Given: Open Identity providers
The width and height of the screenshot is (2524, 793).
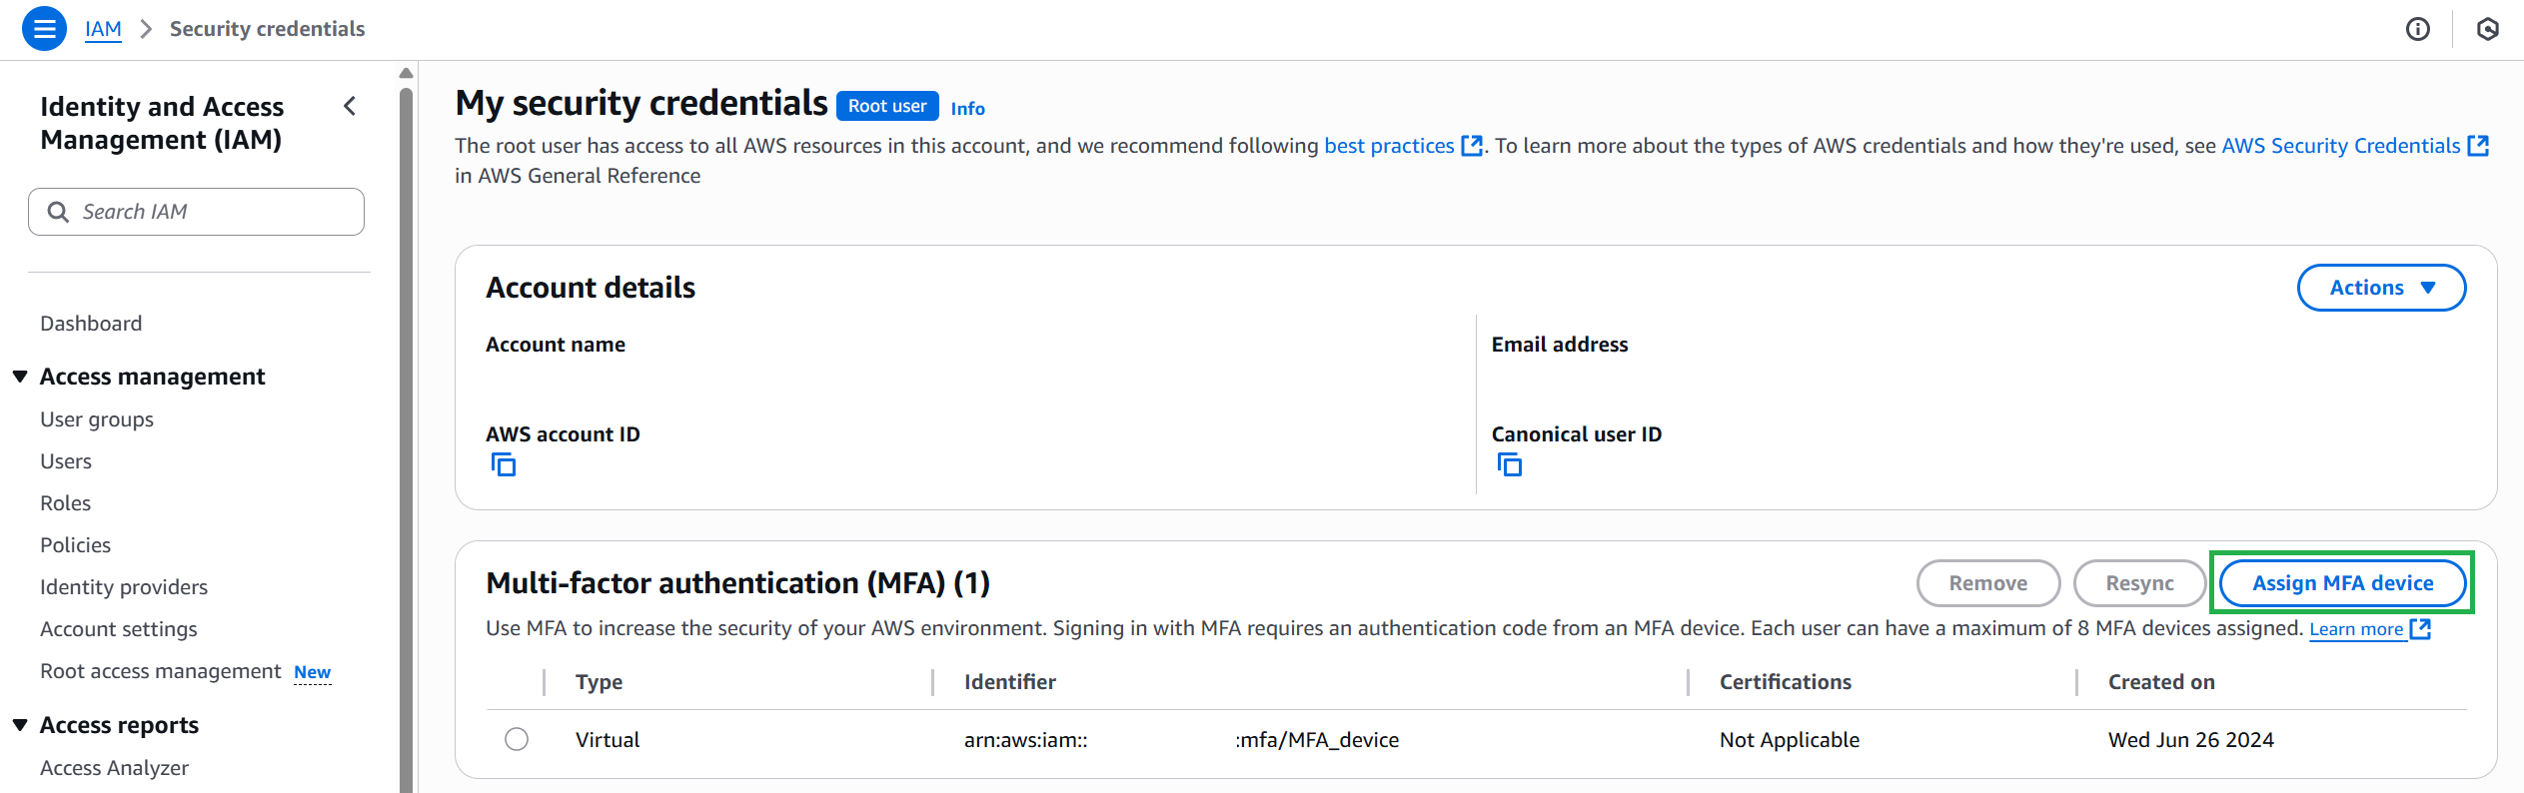Looking at the screenshot, I should pyautogui.click(x=124, y=587).
